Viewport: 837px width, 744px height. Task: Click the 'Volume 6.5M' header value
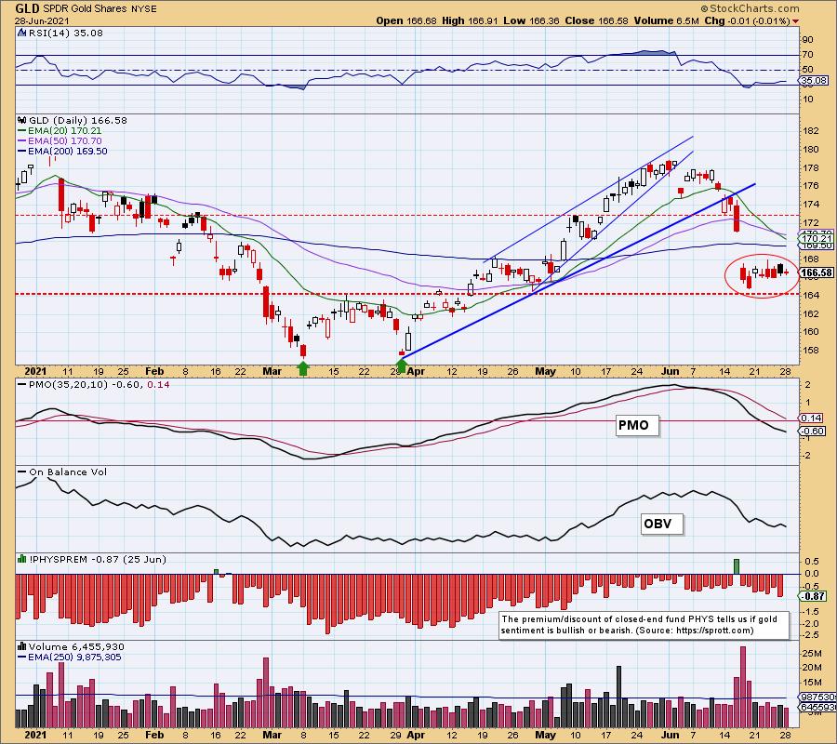[666, 21]
